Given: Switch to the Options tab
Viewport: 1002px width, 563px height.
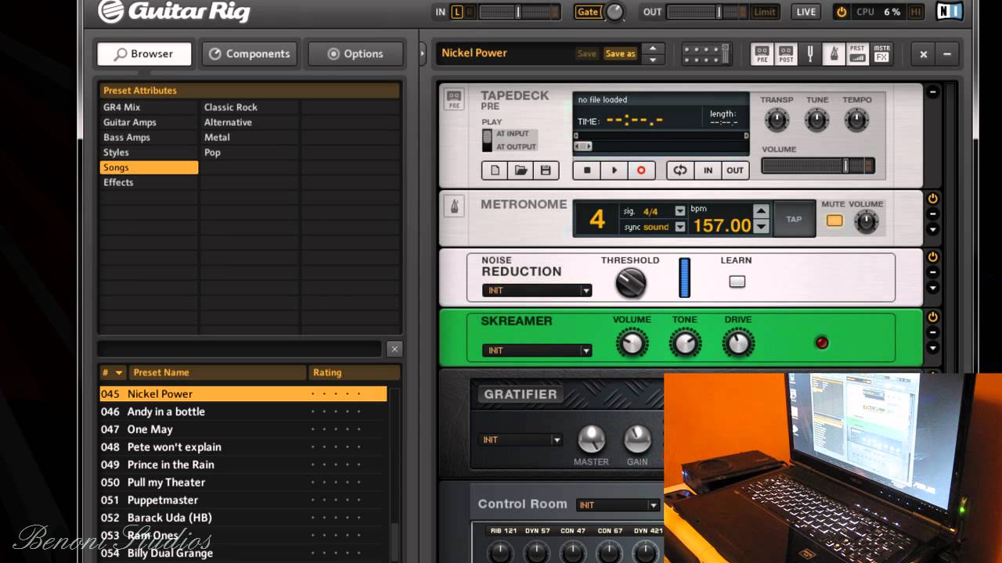Looking at the screenshot, I should point(355,54).
